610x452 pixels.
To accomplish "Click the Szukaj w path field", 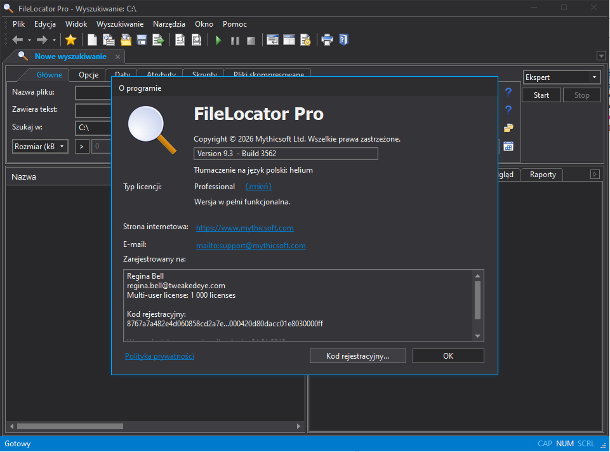I will [93, 128].
